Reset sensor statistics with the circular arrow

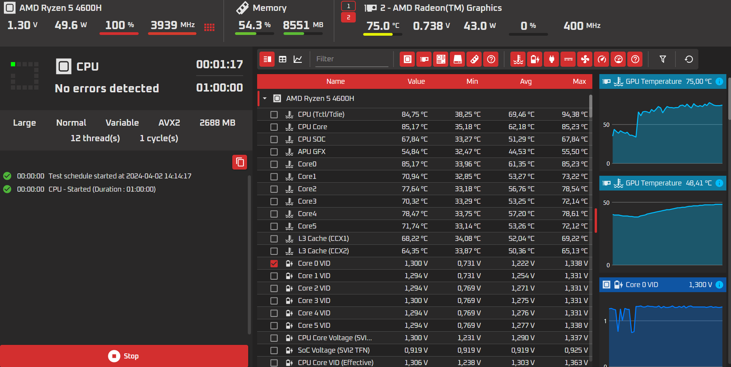[x=689, y=59]
